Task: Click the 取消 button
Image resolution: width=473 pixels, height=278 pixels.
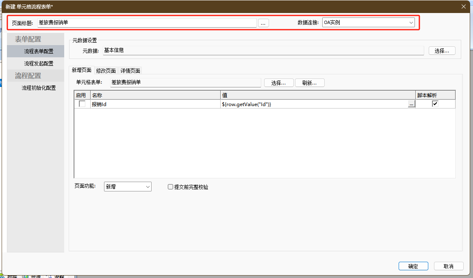Action: coord(449,266)
